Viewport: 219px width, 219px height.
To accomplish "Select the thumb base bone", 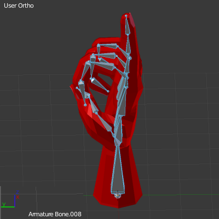I will 105,122.
